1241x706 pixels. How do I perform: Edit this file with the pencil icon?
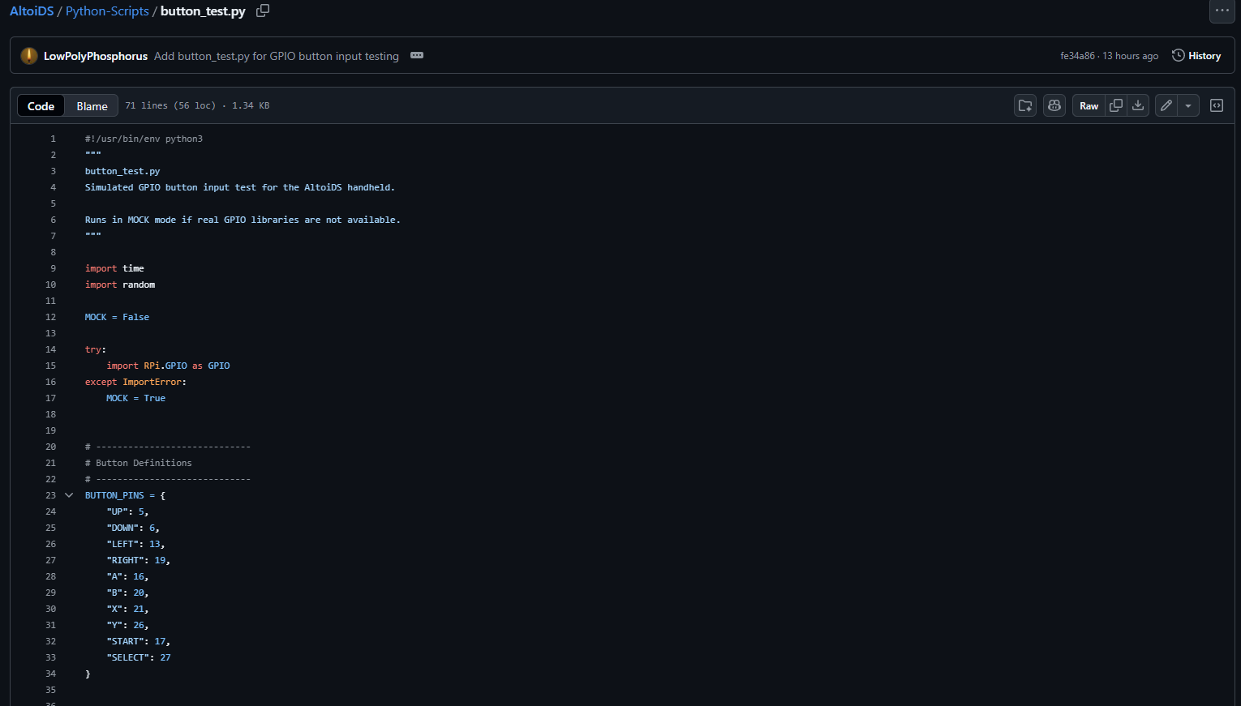(x=1166, y=106)
